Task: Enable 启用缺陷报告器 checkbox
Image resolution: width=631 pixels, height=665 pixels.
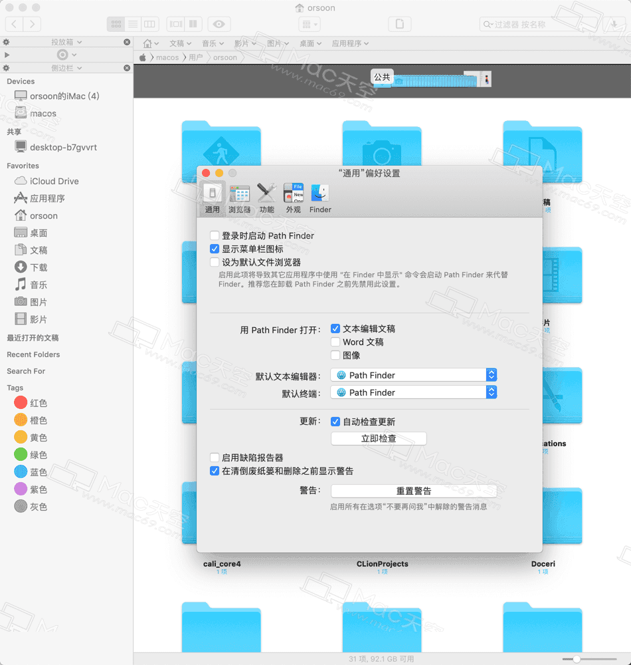Action: pos(215,458)
